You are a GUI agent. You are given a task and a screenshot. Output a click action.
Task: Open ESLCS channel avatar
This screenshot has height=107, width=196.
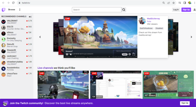[x=4, y=28]
